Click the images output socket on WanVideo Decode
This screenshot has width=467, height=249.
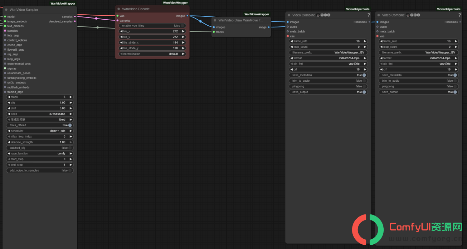[187, 16]
